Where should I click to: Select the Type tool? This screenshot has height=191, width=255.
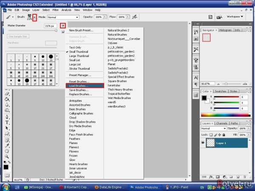[7, 123]
